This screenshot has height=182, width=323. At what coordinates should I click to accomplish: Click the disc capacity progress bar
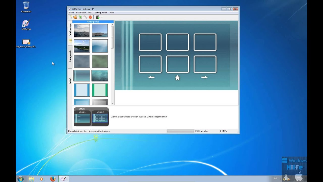click(x=180, y=131)
